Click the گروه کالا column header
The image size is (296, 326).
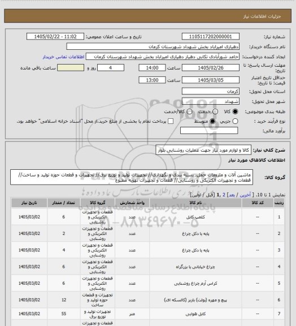pyautogui.click(x=98, y=203)
